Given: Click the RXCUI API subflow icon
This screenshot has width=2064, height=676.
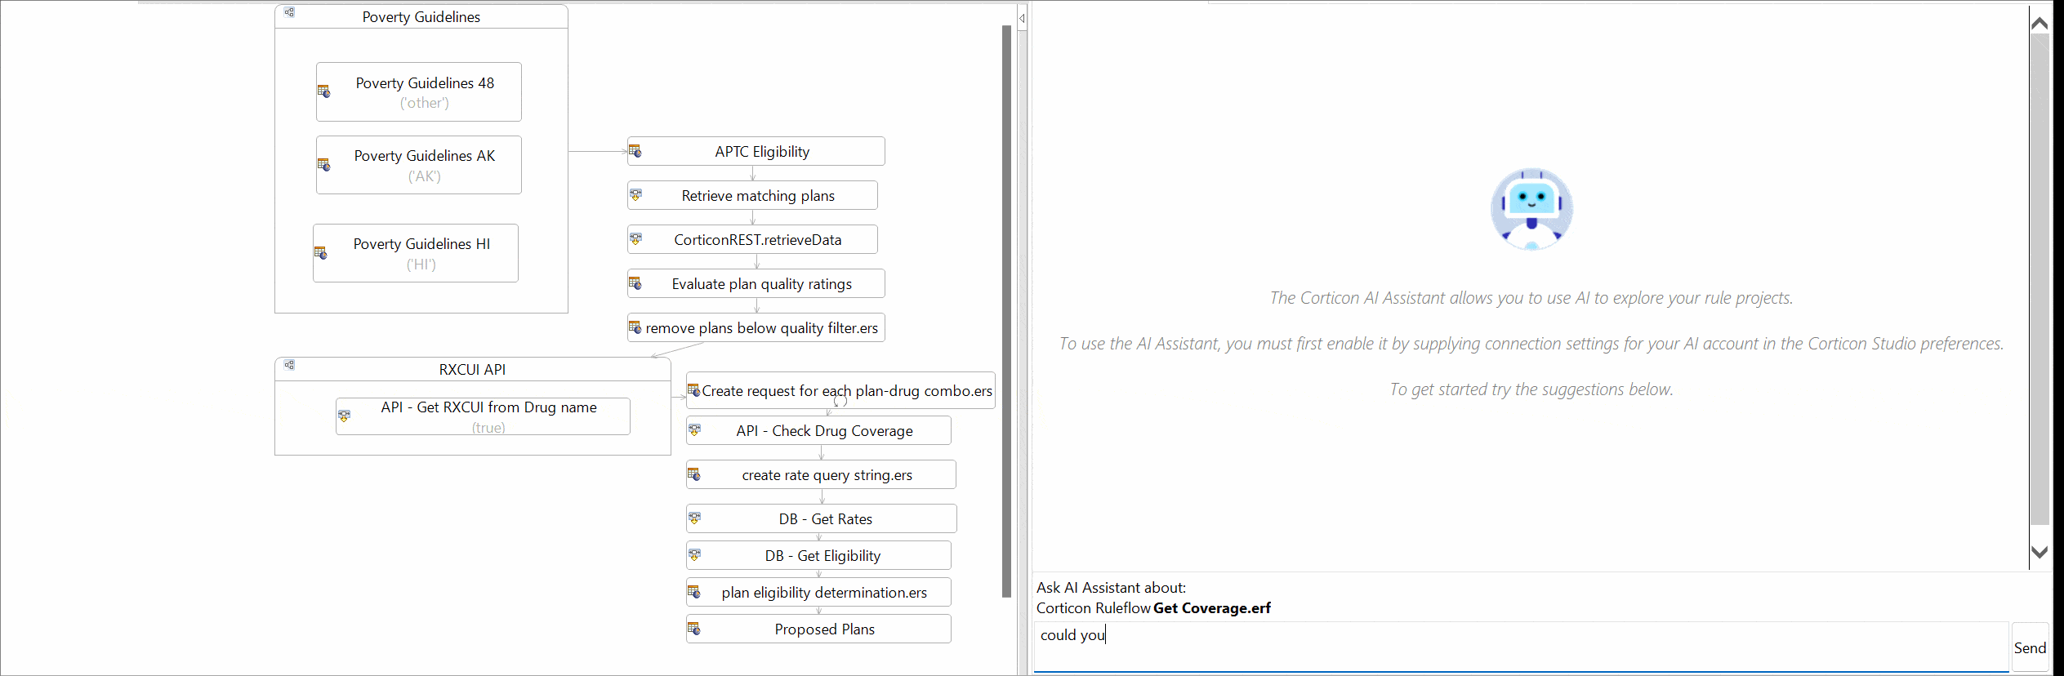Looking at the screenshot, I should pyautogui.click(x=289, y=365).
